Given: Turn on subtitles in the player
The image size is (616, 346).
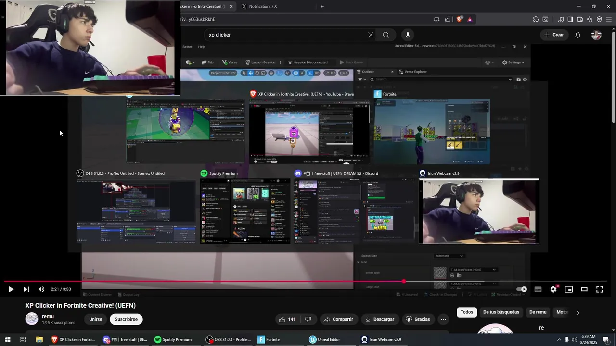Looking at the screenshot, I should (x=538, y=289).
